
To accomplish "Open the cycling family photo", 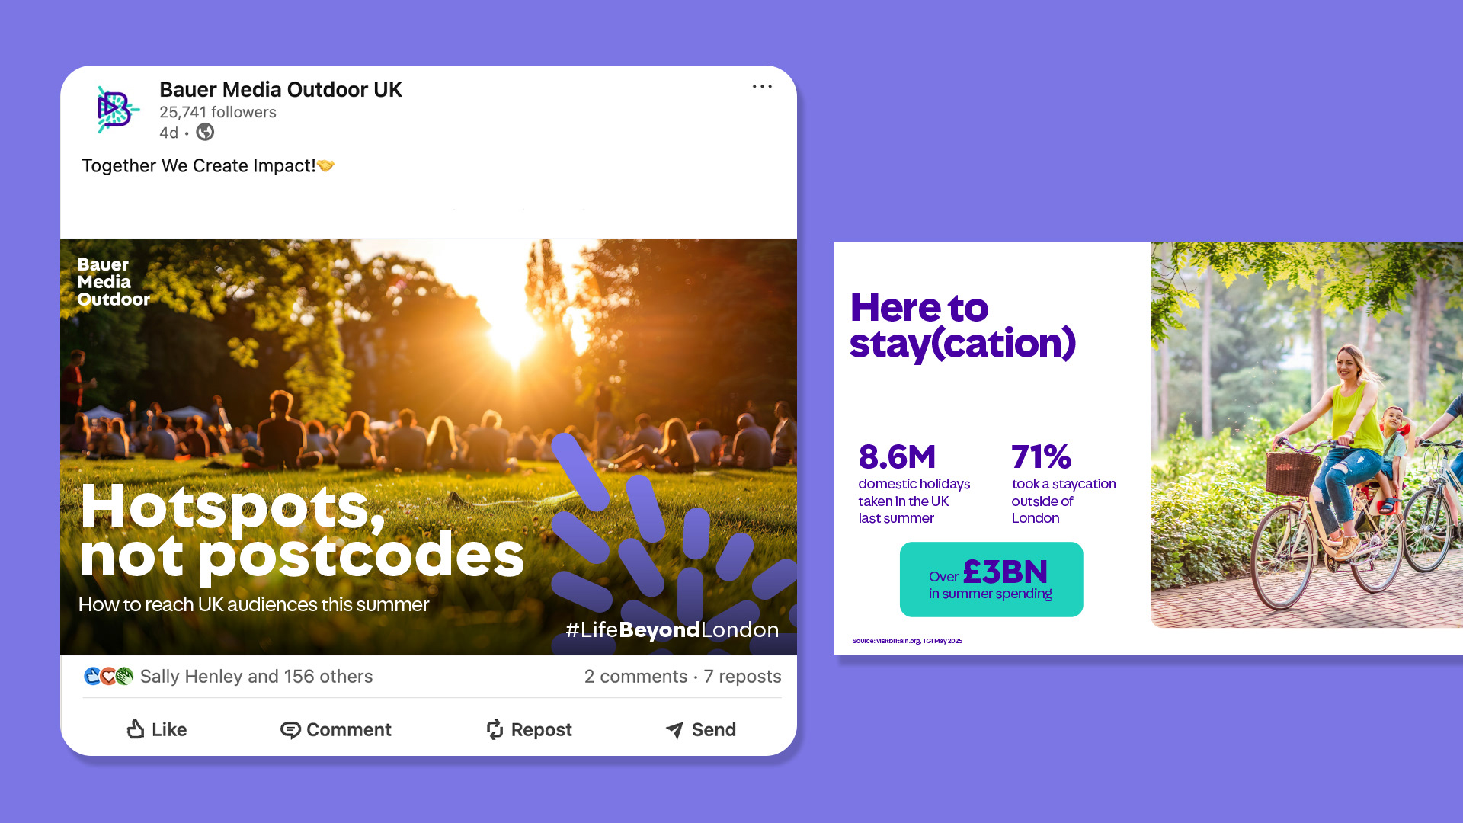I will pyautogui.click(x=1306, y=434).
